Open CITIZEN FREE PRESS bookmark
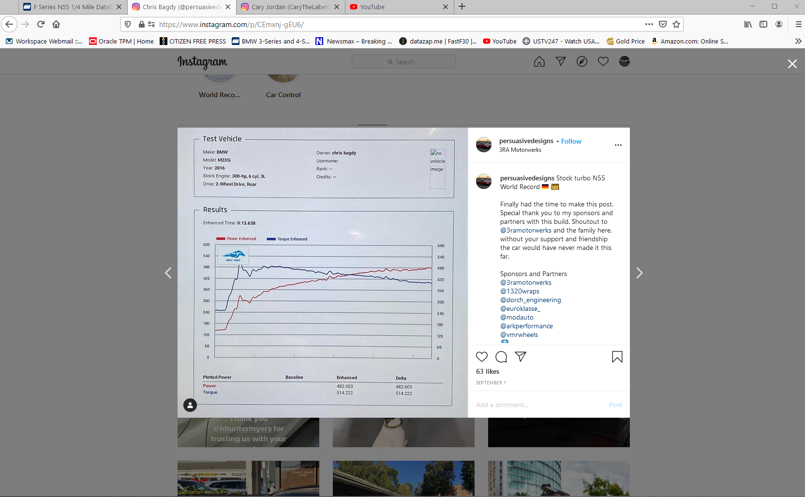 pyautogui.click(x=193, y=41)
